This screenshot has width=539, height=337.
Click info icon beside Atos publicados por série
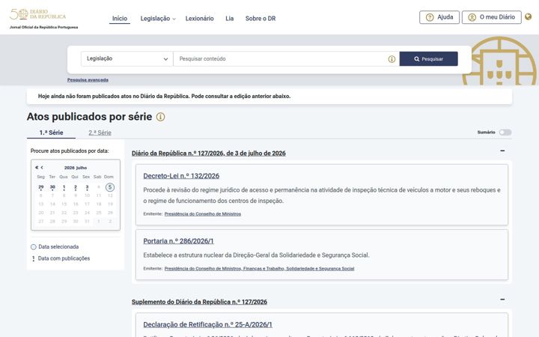[x=160, y=117]
